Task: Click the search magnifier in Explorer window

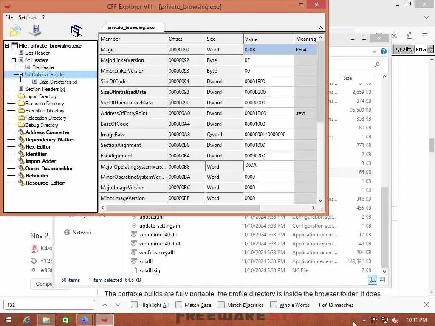Action: (377, 65)
